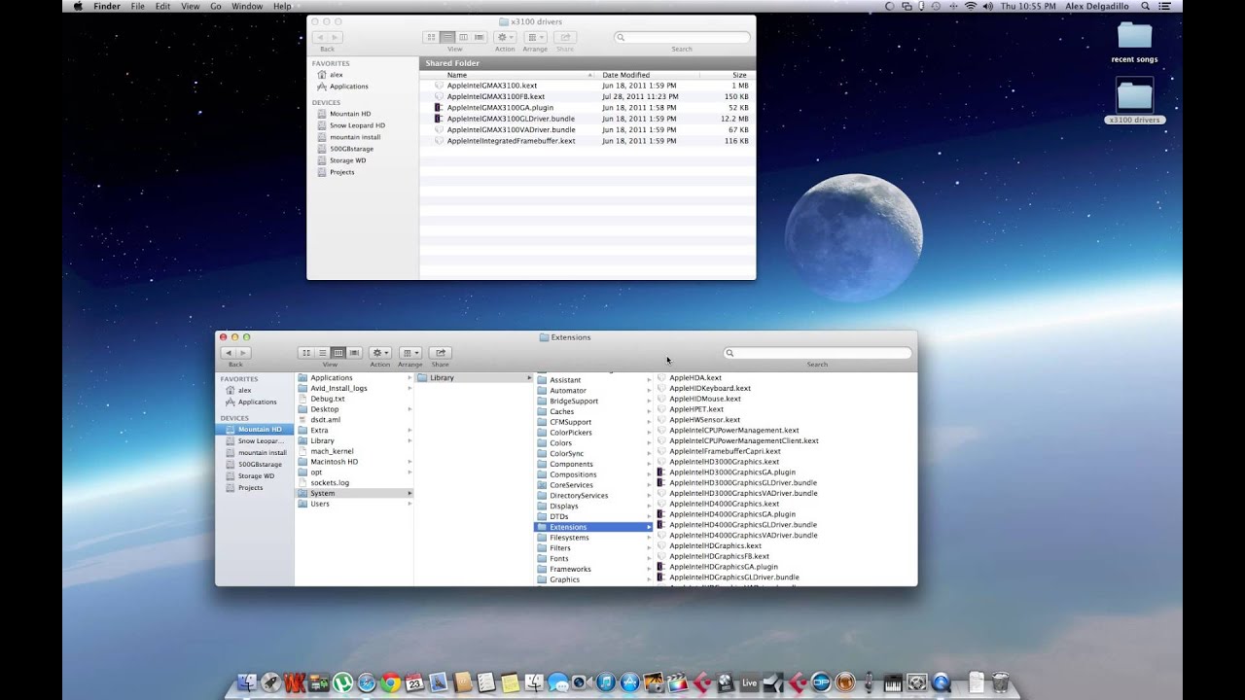Open the piano keyboard app in the Dock
1245x700 pixels.
pos(892,682)
